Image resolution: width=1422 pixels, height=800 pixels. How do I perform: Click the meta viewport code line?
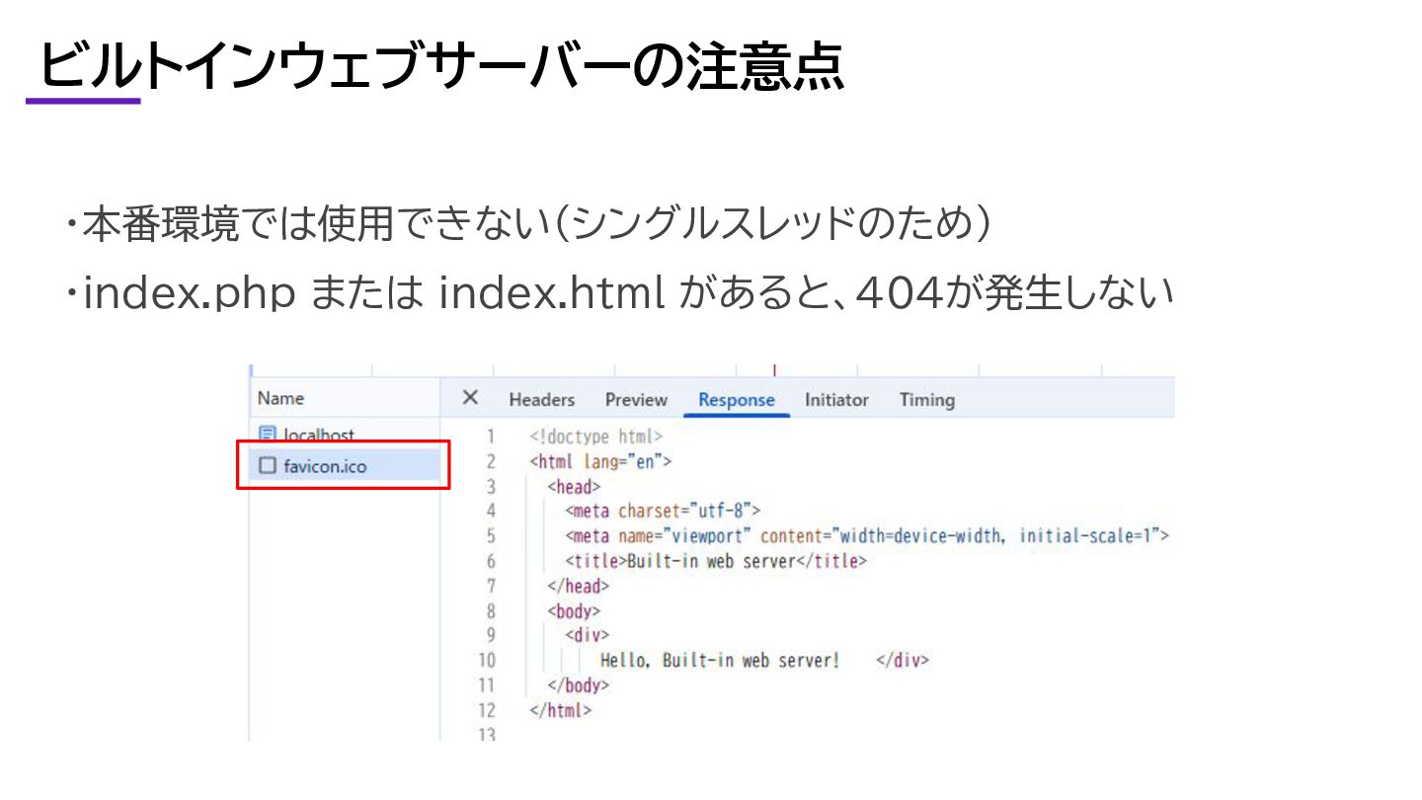pos(867,536)
